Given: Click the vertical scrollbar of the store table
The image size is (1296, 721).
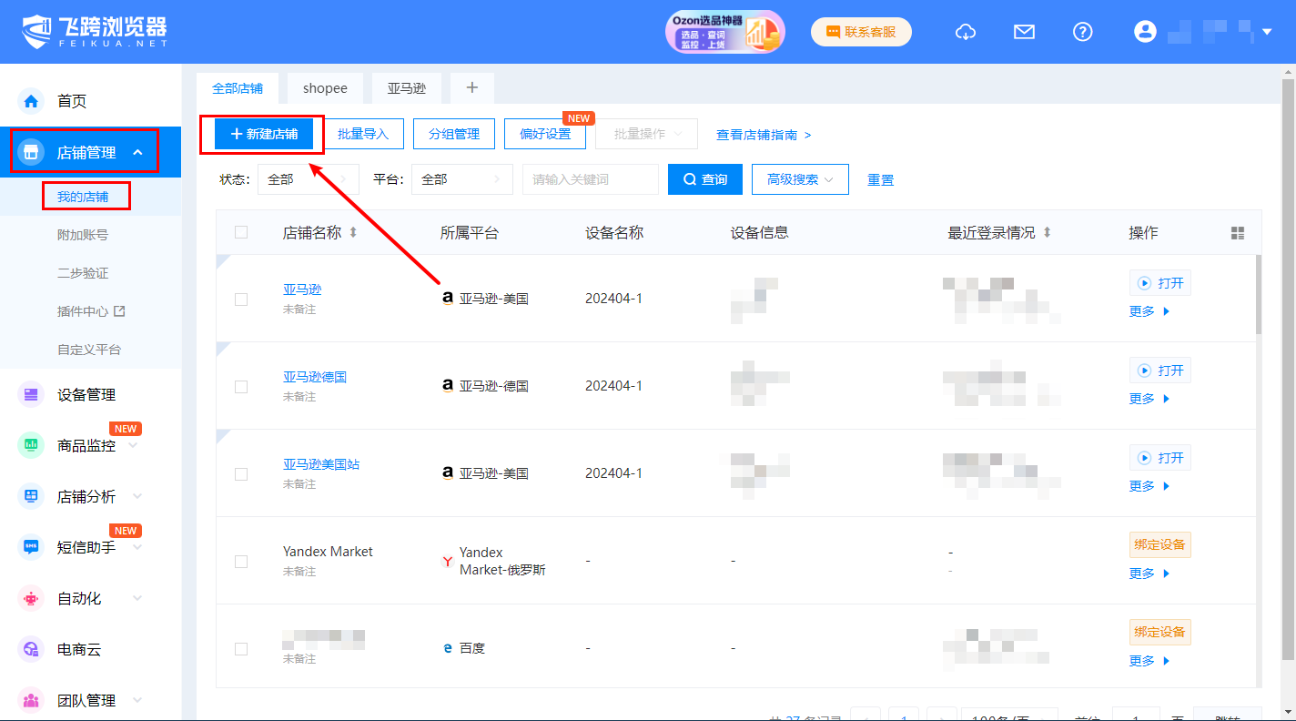Looking at the screenshot, I should click(1259, 296).
